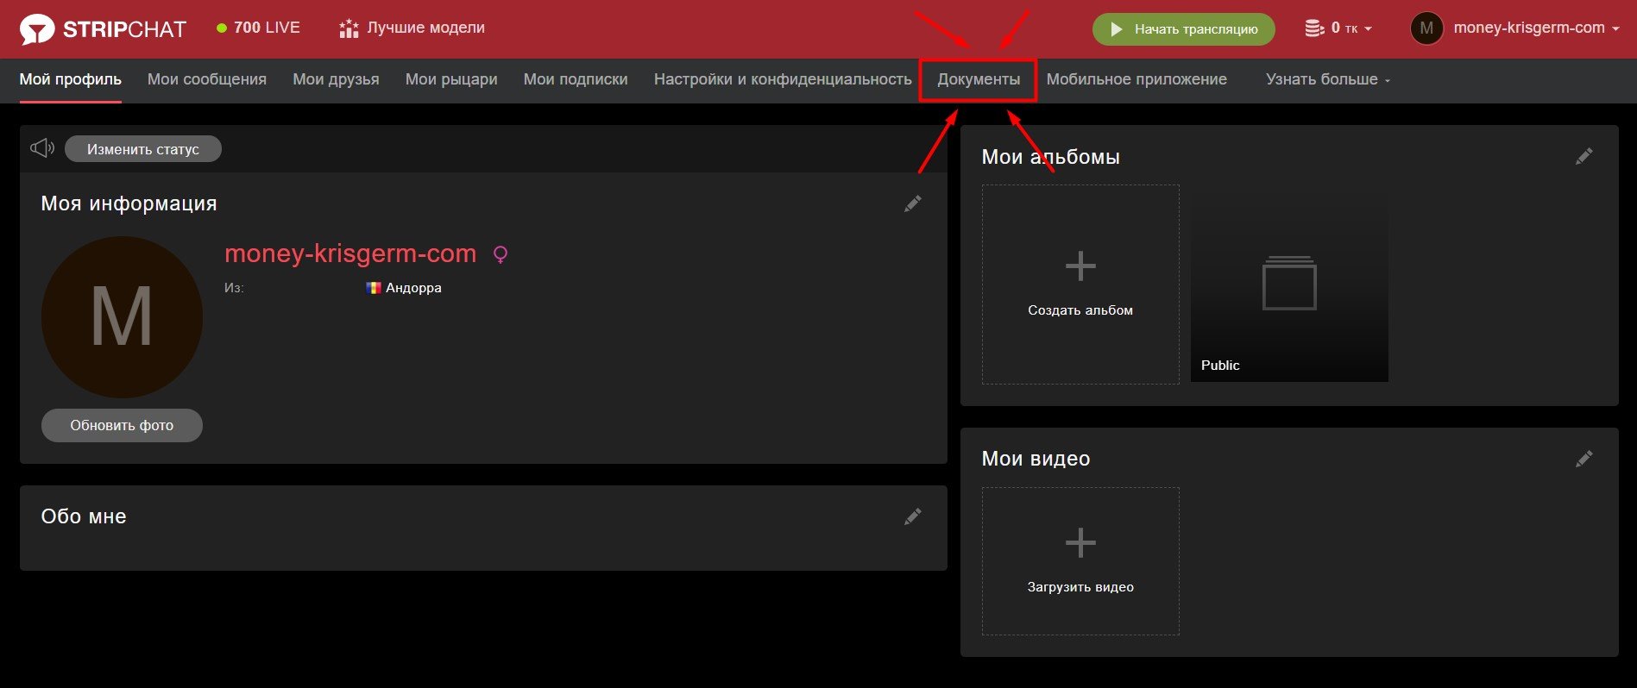Viewport: 1637px width, 688px height.
Task: Go to the Мои рыцари tab
Action: click(451, 79)
